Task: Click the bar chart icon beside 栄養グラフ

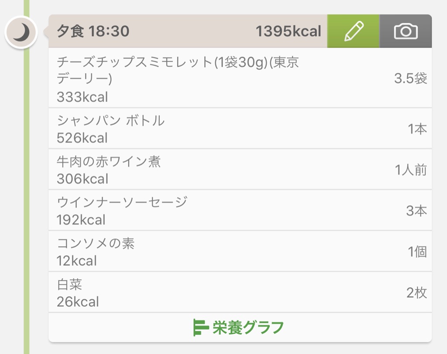Action: (200, 327)
